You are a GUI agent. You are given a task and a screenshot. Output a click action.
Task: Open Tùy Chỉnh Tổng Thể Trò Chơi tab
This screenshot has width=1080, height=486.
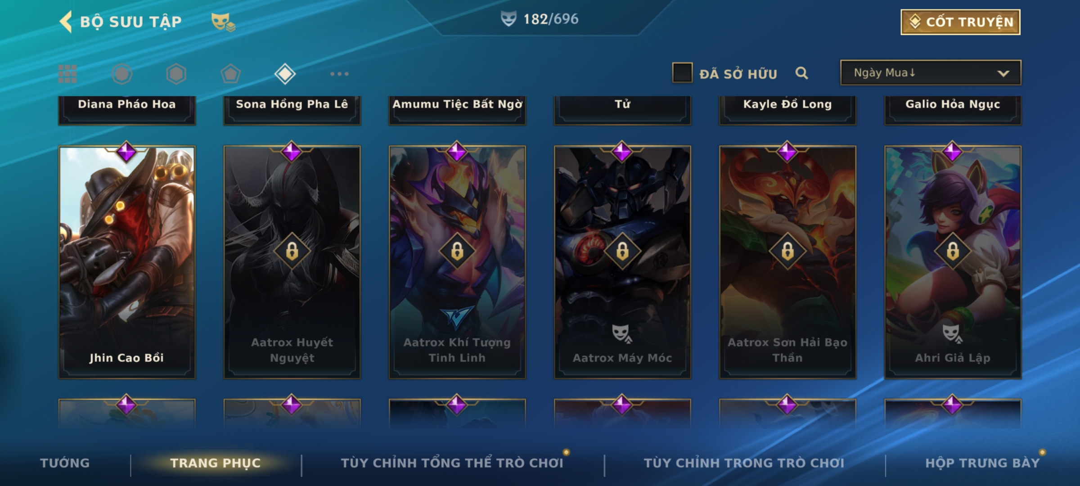[452, 463]
